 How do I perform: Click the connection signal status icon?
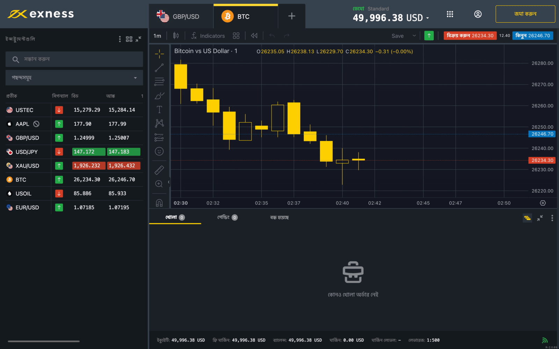click(x=545, y=340)
